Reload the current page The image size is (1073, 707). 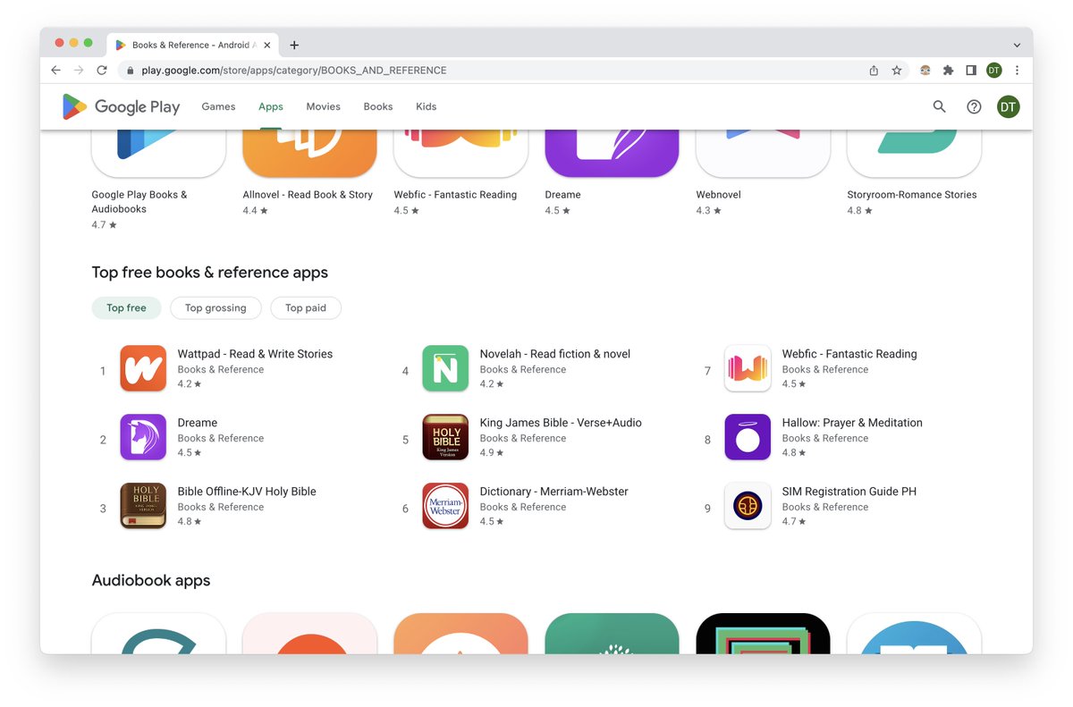point(102,70)
